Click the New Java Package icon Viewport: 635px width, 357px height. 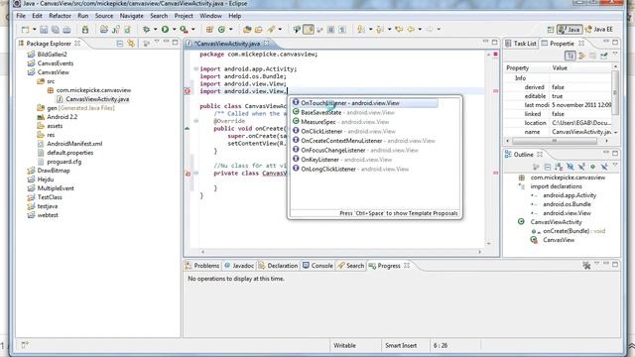tap(209, 29)
